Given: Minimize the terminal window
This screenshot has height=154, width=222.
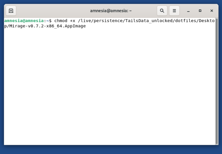Looking at the screenshot, I should click(188, 11).
